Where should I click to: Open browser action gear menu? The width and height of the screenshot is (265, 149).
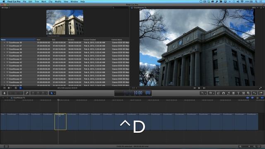pos(10,88)
